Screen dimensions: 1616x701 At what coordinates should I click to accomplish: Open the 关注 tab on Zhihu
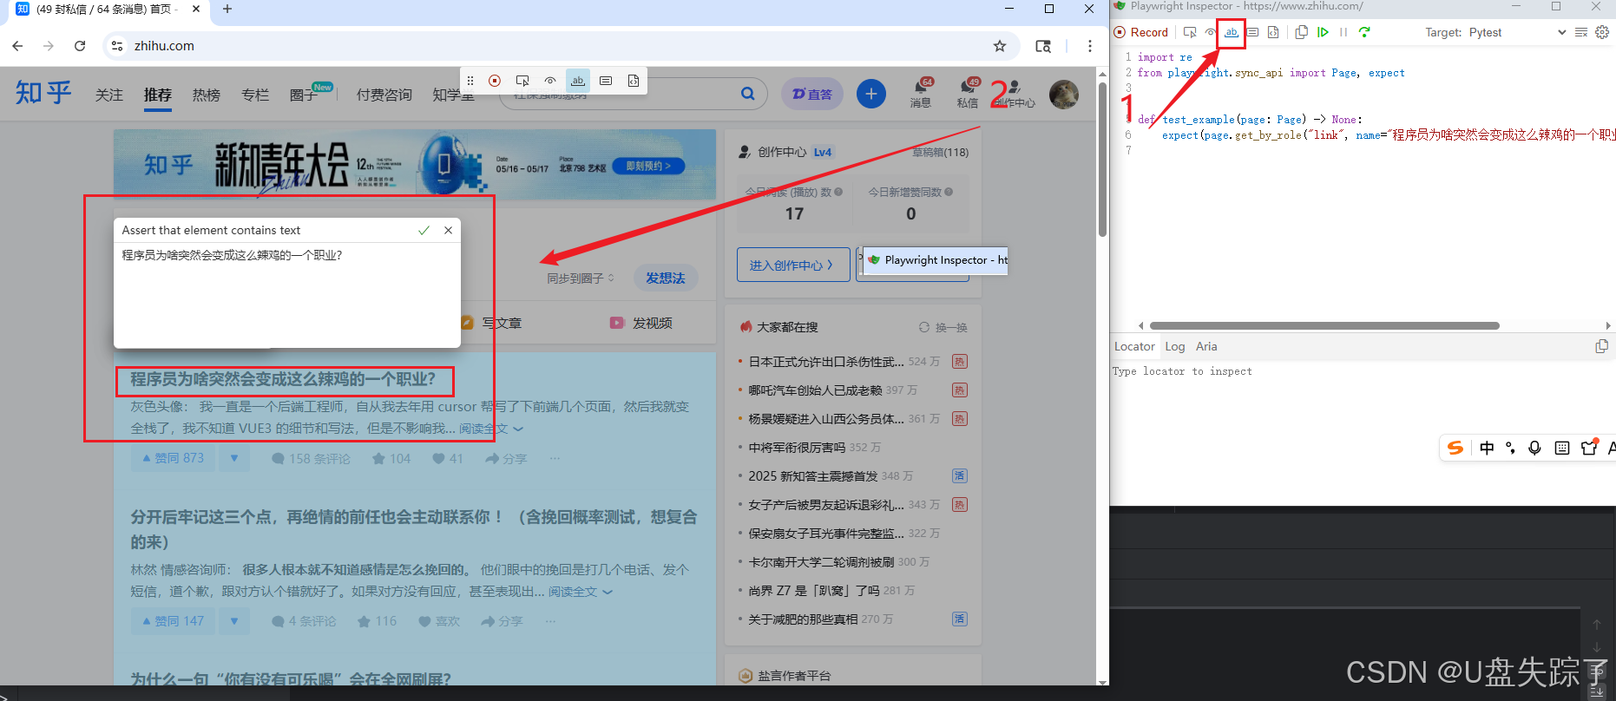coord(109,95)
